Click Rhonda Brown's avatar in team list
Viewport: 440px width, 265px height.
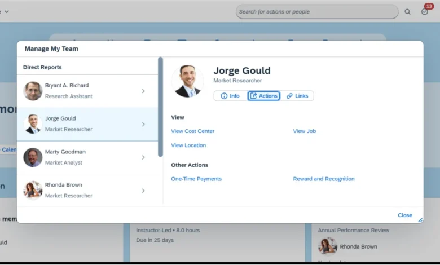pyautogui.click(x=33, y=190)
